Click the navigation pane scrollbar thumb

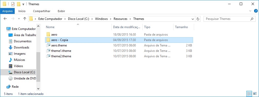[x=38, y=67]
